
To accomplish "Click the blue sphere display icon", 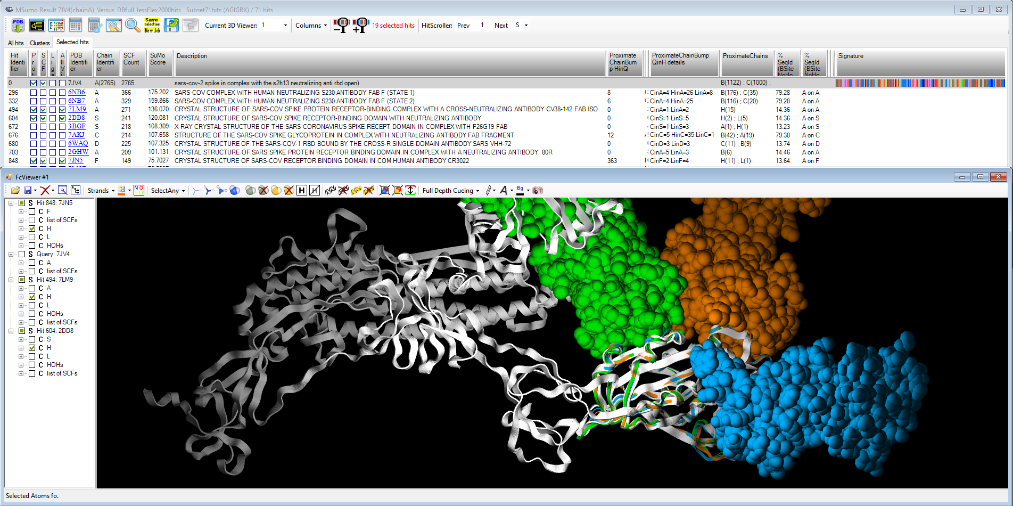I will (x=234, y=191).
